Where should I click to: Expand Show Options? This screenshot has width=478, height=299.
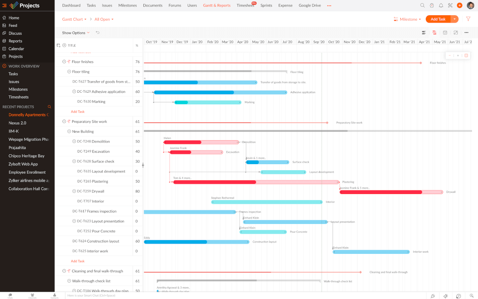[76, 33]
